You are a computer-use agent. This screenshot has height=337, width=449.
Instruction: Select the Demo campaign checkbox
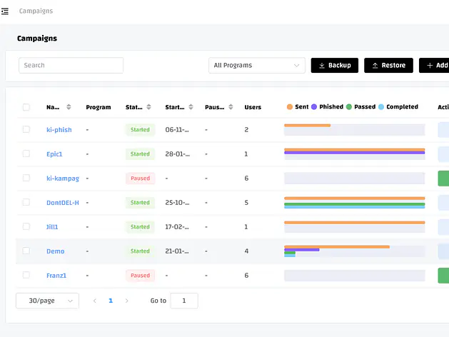point(26,251)
